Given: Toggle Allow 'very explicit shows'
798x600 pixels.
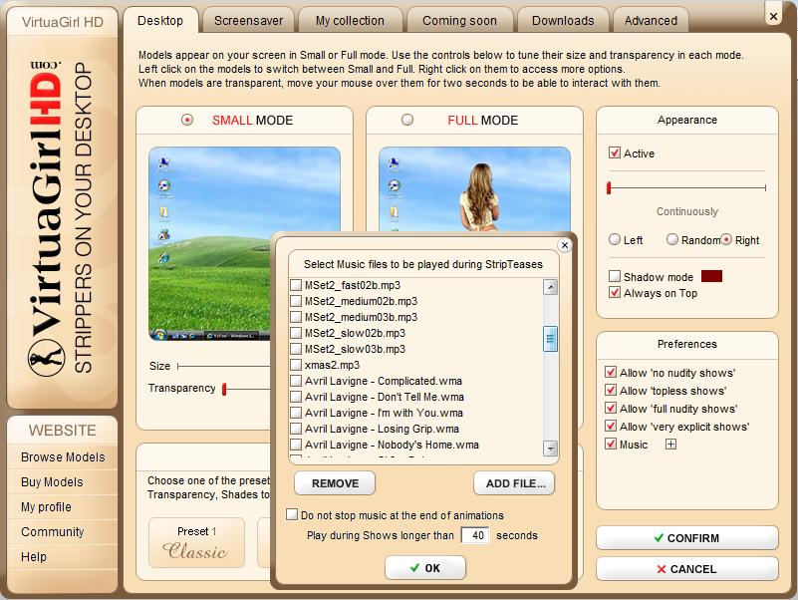Looking at the screenshot, I should click(x=610, y=426).
